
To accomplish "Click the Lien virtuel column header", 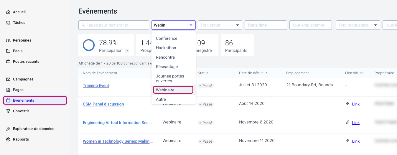I will click(354, 73).
